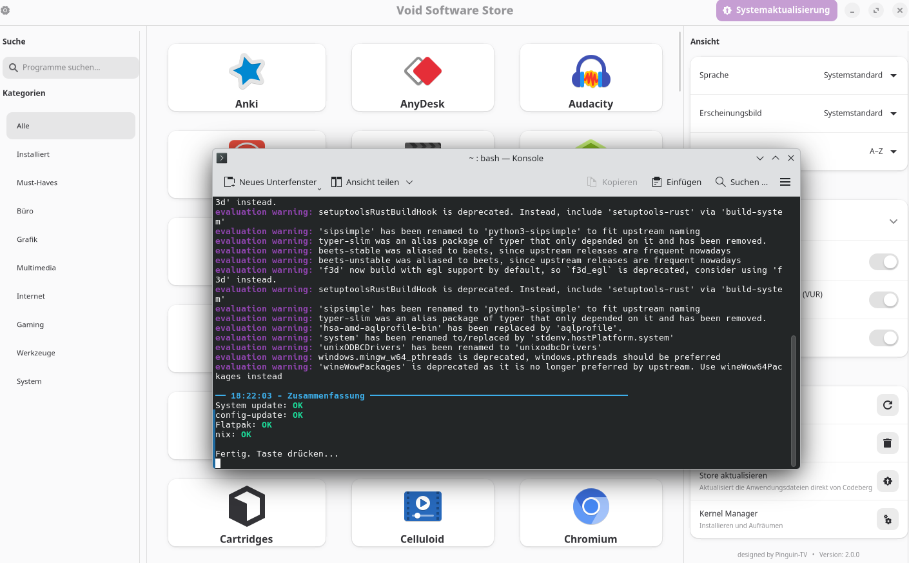Image resolution: width=909 pixels, height=563 pixels.
Task: Click 'designed by Pinguin-TV' footer text
Action: tap(772, 555)
